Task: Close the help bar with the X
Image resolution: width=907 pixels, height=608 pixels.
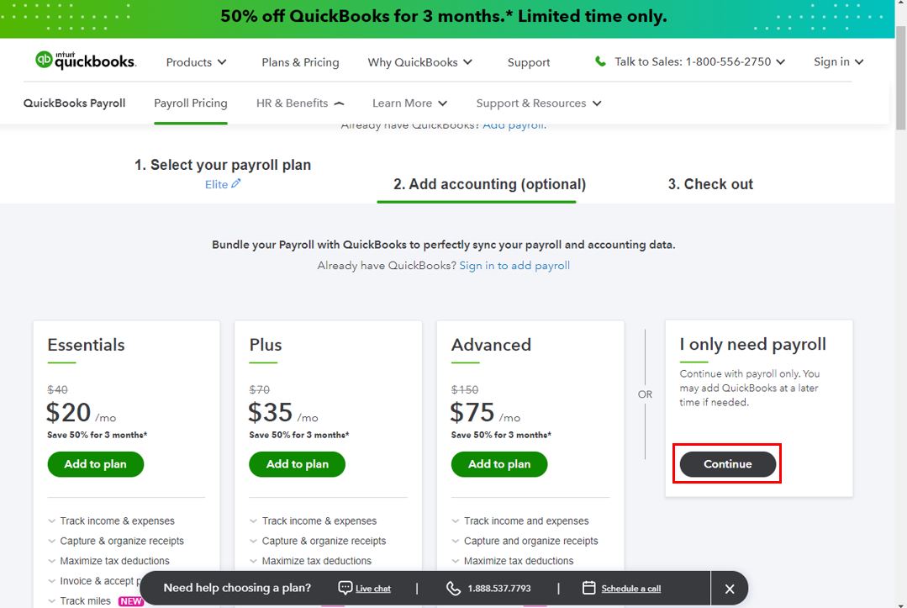Action: (x=730, y=589)
